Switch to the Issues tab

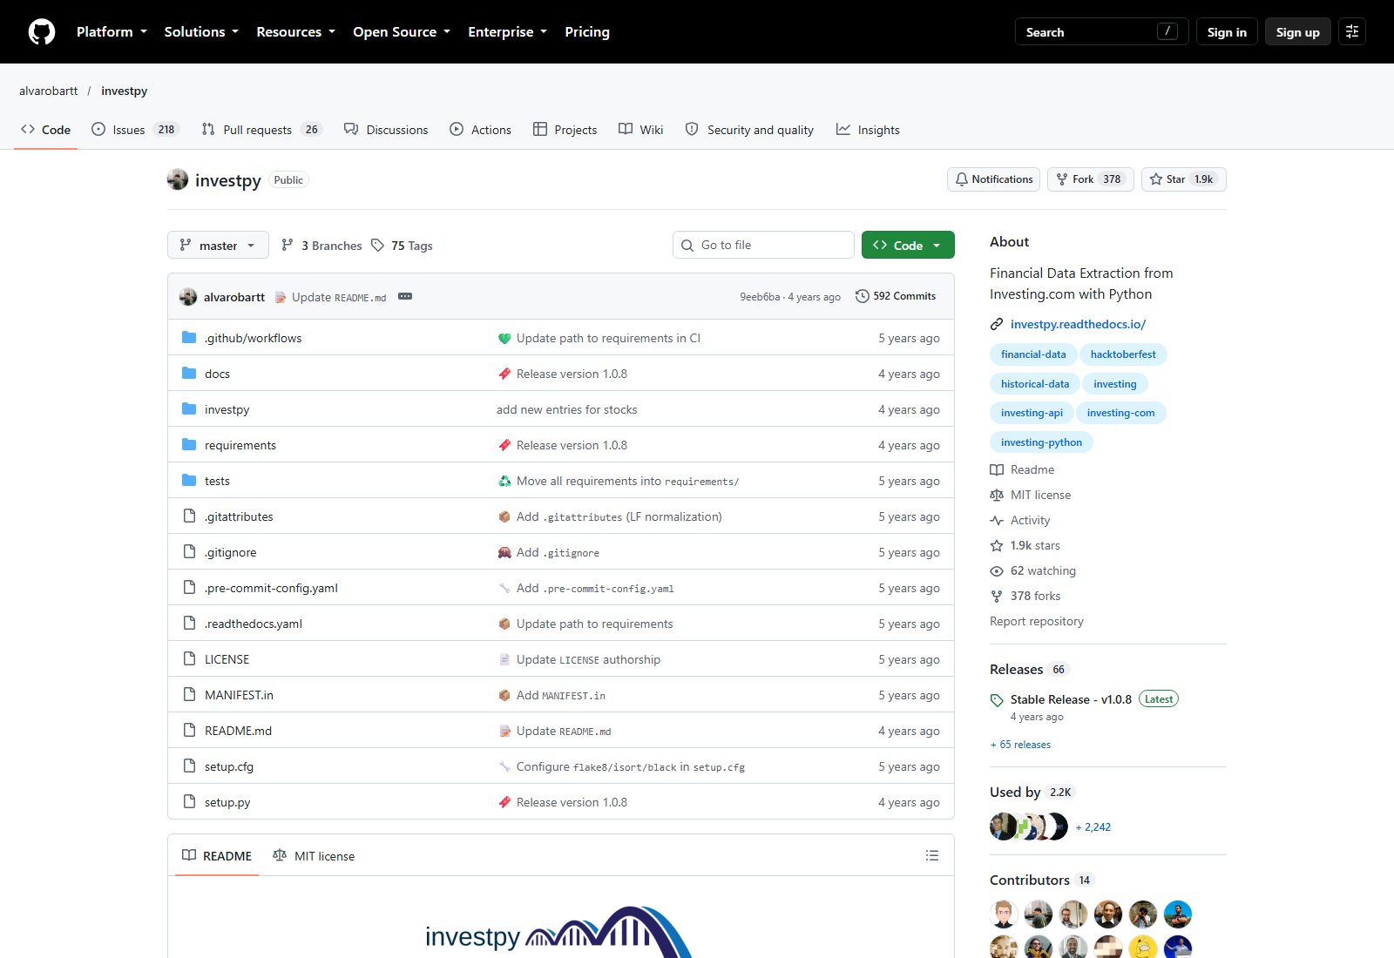(x=135, y=130)
